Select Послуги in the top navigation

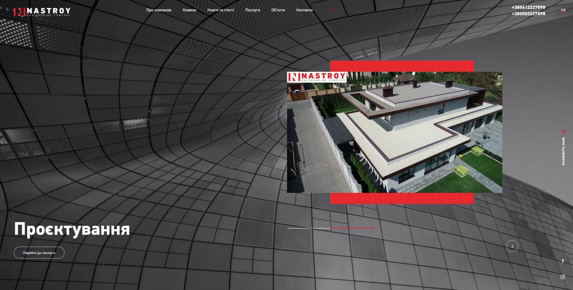click(252, 10)
